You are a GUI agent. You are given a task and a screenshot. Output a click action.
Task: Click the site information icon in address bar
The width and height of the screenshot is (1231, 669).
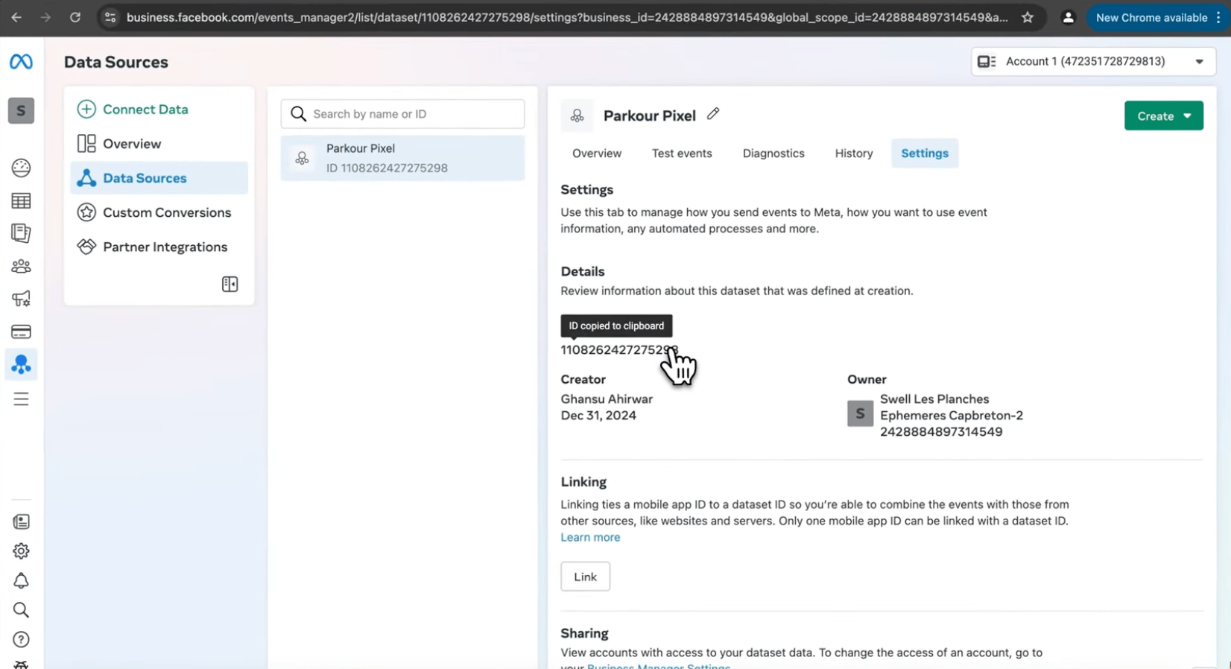(x=110, y=17)
